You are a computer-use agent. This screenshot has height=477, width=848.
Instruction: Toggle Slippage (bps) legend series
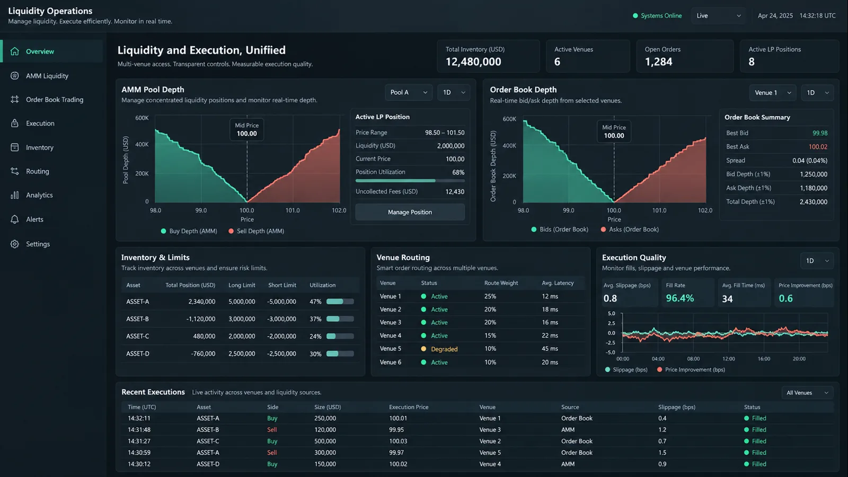coord(626,369)
